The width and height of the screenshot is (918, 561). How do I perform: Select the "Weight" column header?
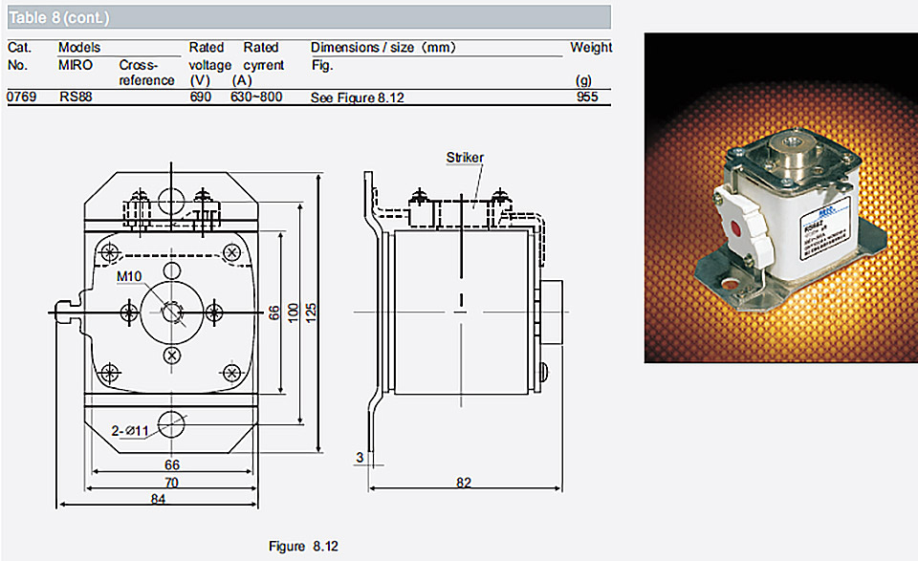tap(591, 48)
